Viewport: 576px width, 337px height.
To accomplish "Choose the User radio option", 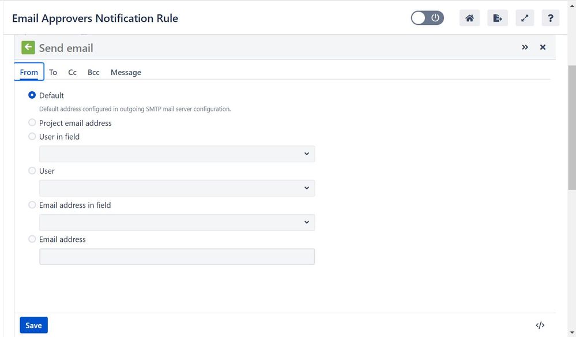I will 32,171.
